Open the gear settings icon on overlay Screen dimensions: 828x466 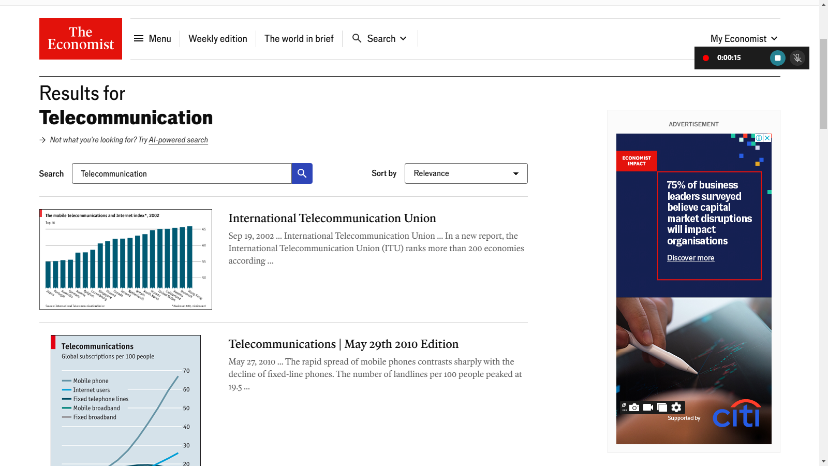pyautogui.click(x=676, y=407)
